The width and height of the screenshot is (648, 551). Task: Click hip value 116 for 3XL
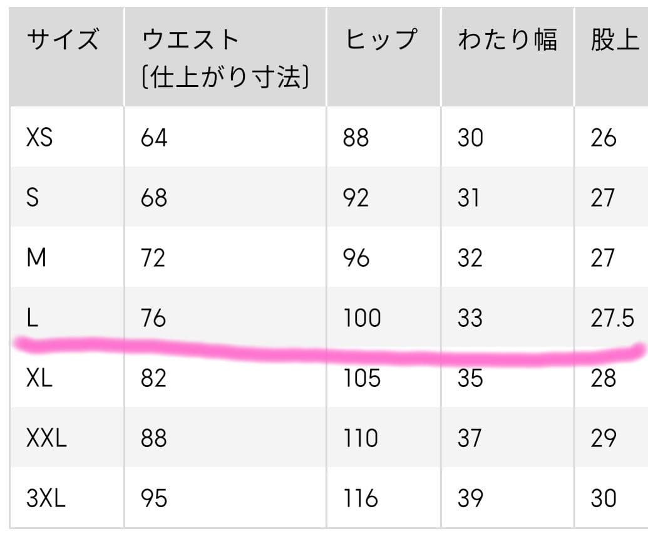[361, 498]
